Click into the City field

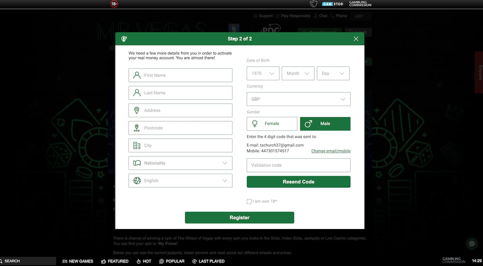[x=181, y=145]
